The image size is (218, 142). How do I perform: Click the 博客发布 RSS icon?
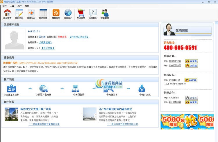coord(56,14)
